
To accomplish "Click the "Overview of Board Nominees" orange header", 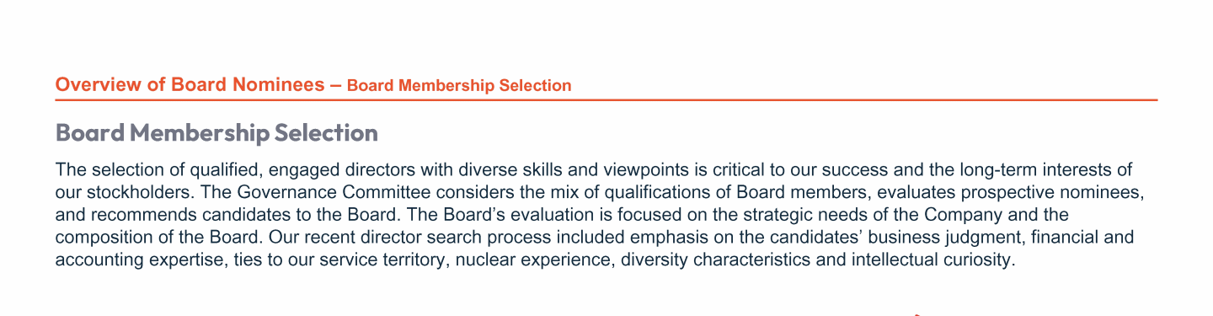I will [x=190, y=84].
